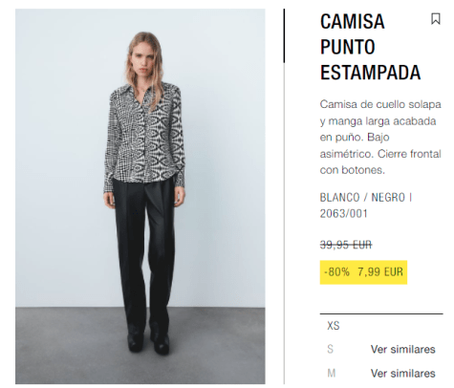Screen dimensions: 454x388
Task: Click the model's black boots in photo
Action: tap(149, 341)
